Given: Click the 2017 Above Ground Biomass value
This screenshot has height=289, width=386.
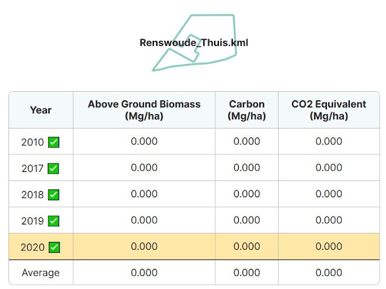Looking at the screenshot, I should 144,168.
